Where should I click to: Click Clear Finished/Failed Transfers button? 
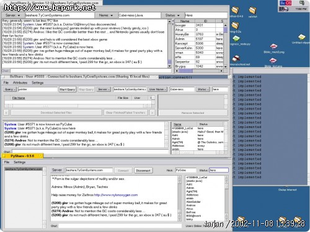click(125, 113)
